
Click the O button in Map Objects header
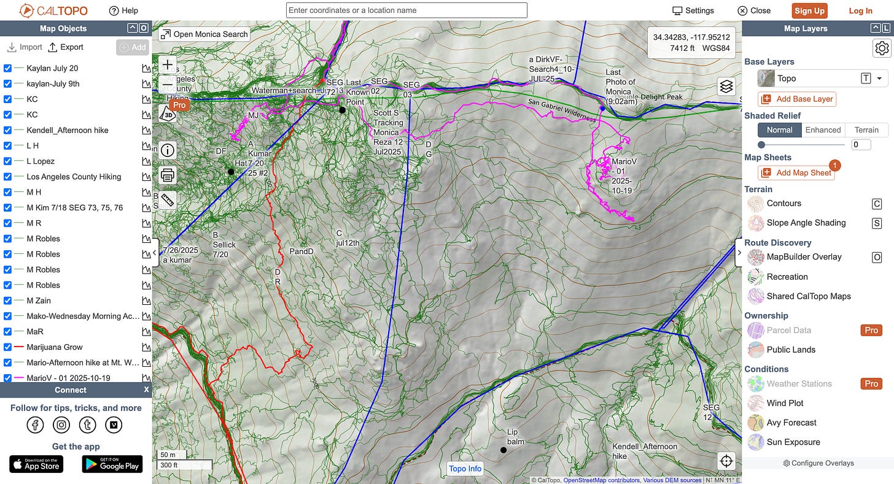click(143, 28)
